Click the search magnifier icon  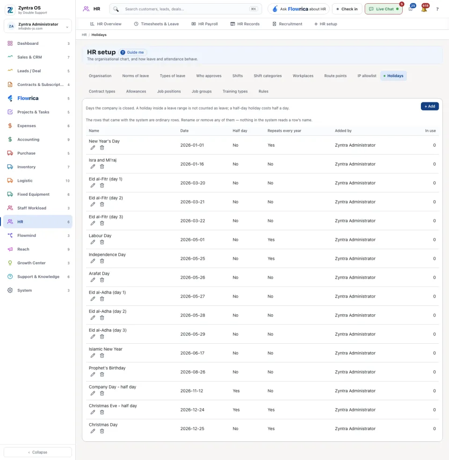116,9
